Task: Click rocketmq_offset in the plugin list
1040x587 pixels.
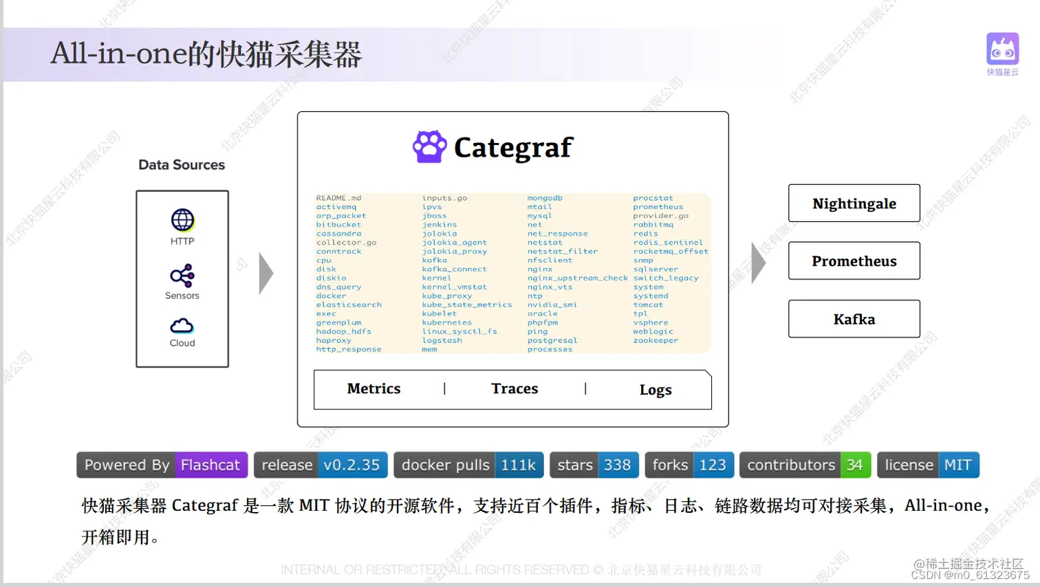Action: pyautogui.click(x=671, y=252)
